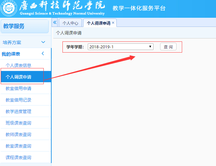Open 教学进度管理 menu item

[18, 111]
